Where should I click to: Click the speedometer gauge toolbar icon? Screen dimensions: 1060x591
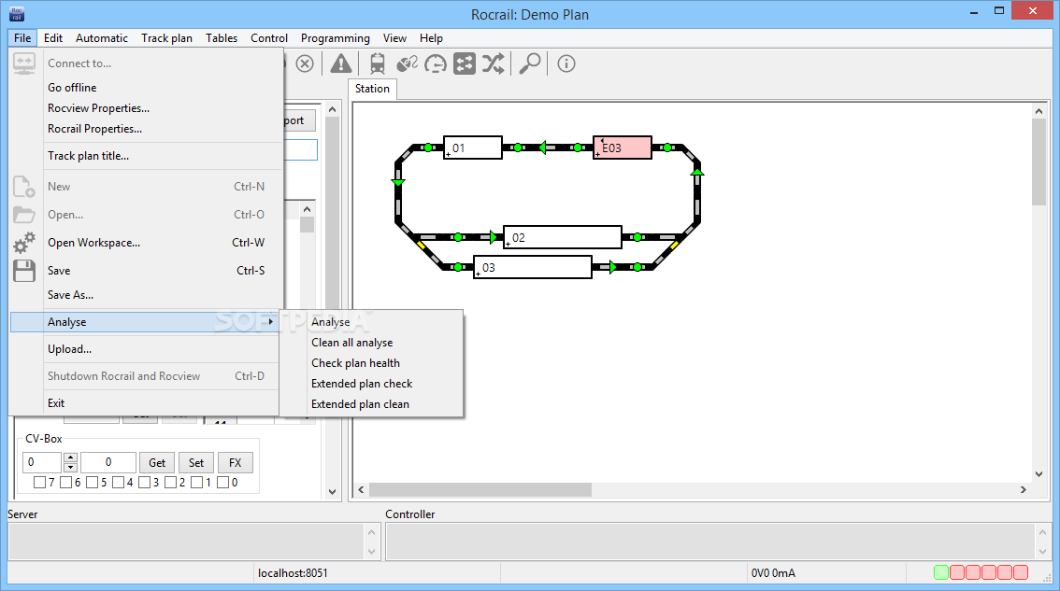tap(436, 64)
